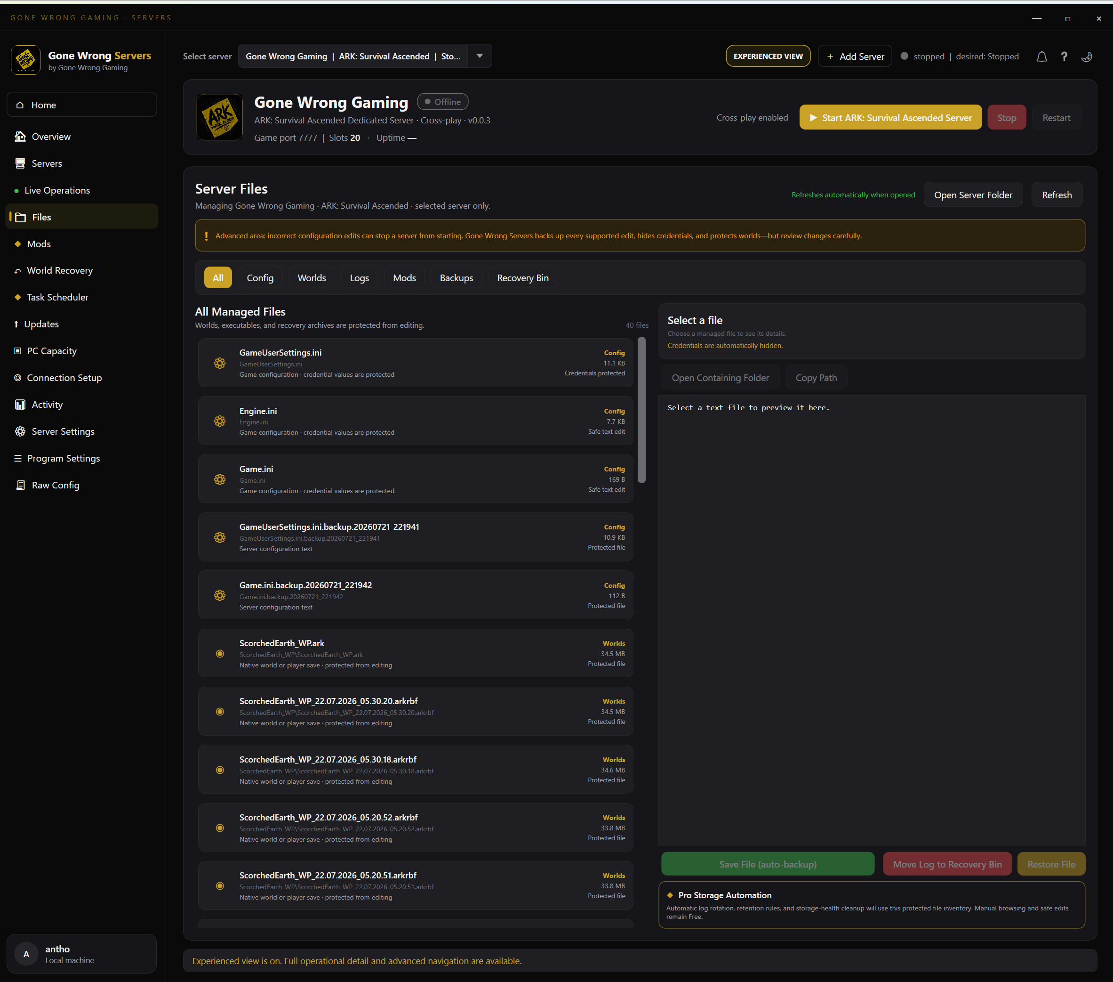Click the World Recovery arrow icon
Screen dimensions: 1113x982
[18, 270]
